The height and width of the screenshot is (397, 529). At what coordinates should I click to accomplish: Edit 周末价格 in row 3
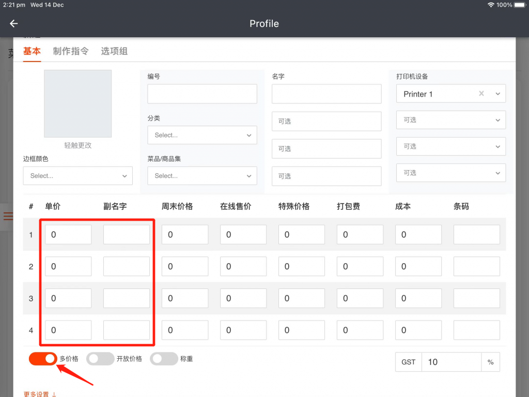coord(185,298)
